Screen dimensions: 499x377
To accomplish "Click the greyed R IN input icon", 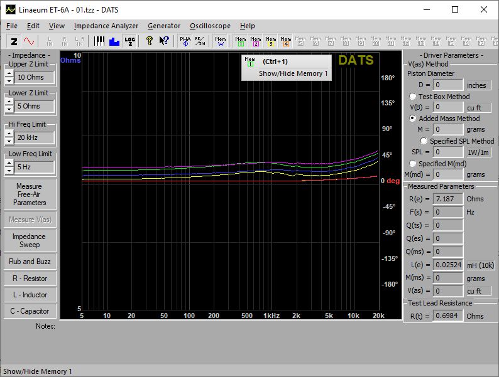I will (65, 41).
